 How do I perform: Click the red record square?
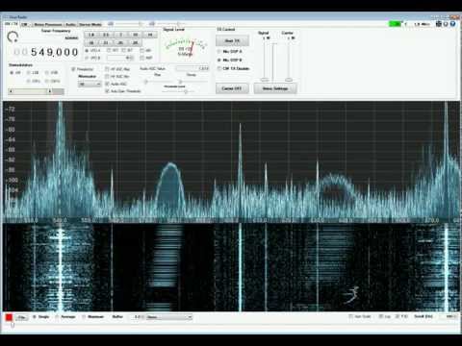(x=9, y=317)
